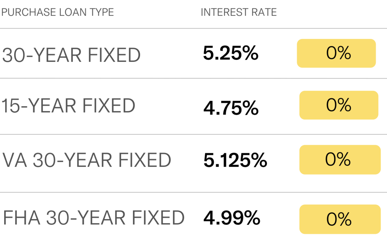387x239 pixels.
Task: Click the 4.75% interest rate value
Action: pos(231,108)
